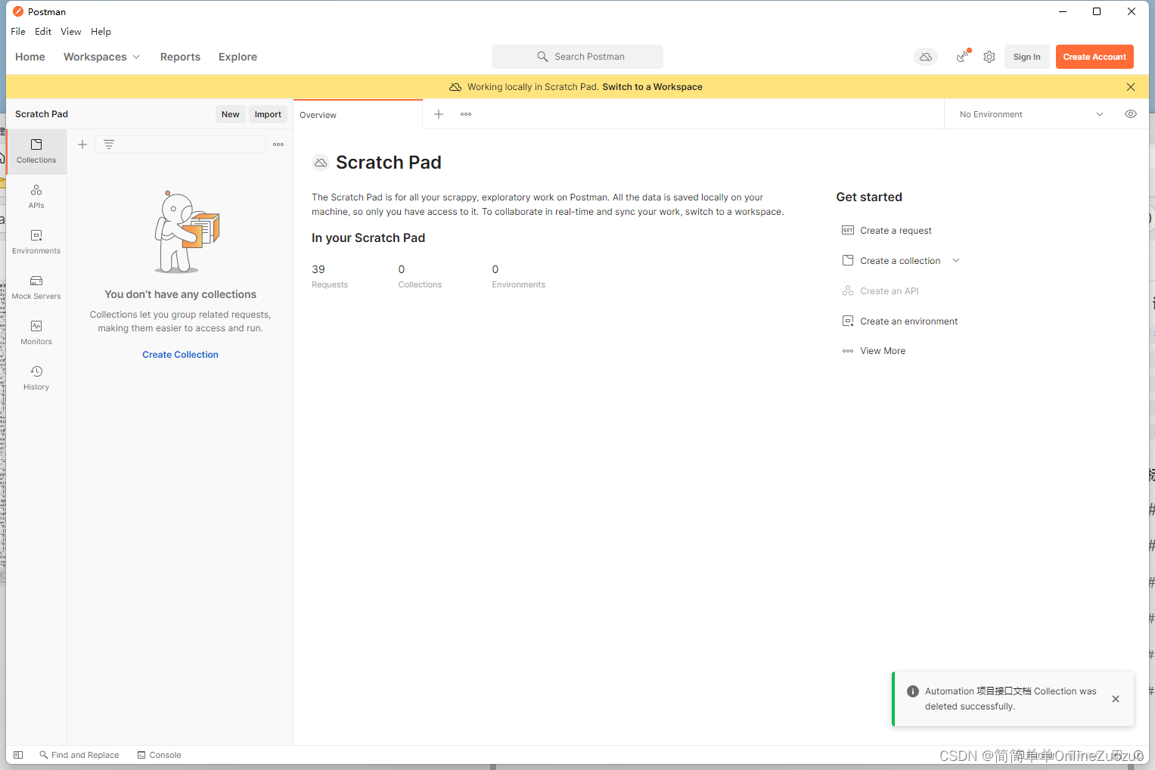
Task: Toggle the sidebar icon in status bar
Action: tap(18, 755)
